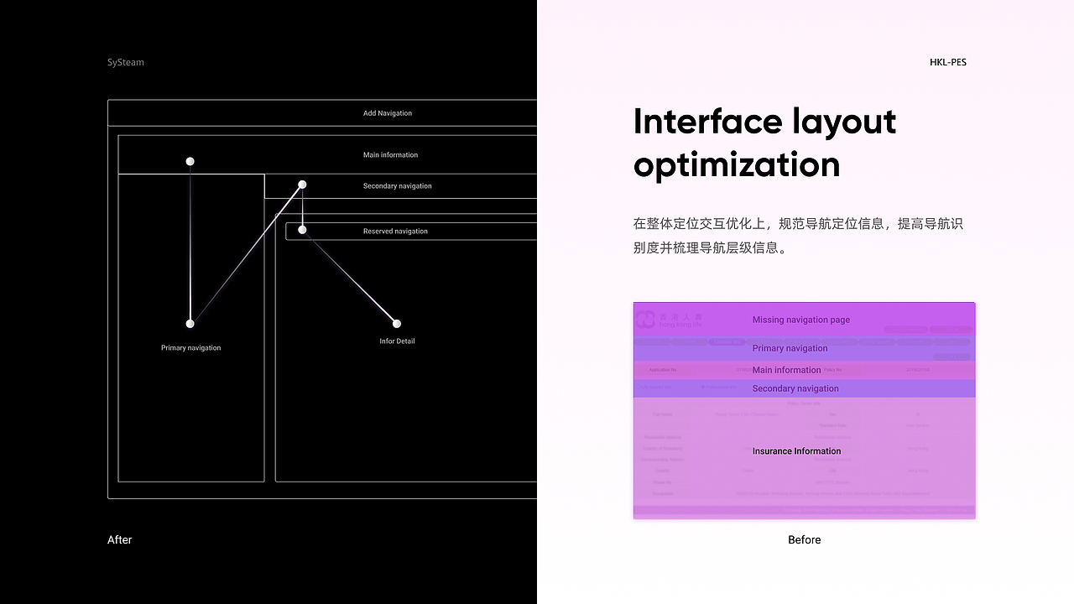The height and width of the screenshot is (604, 1074).
Task: Click the Chinese description paragraph
Action: [798, 236]
